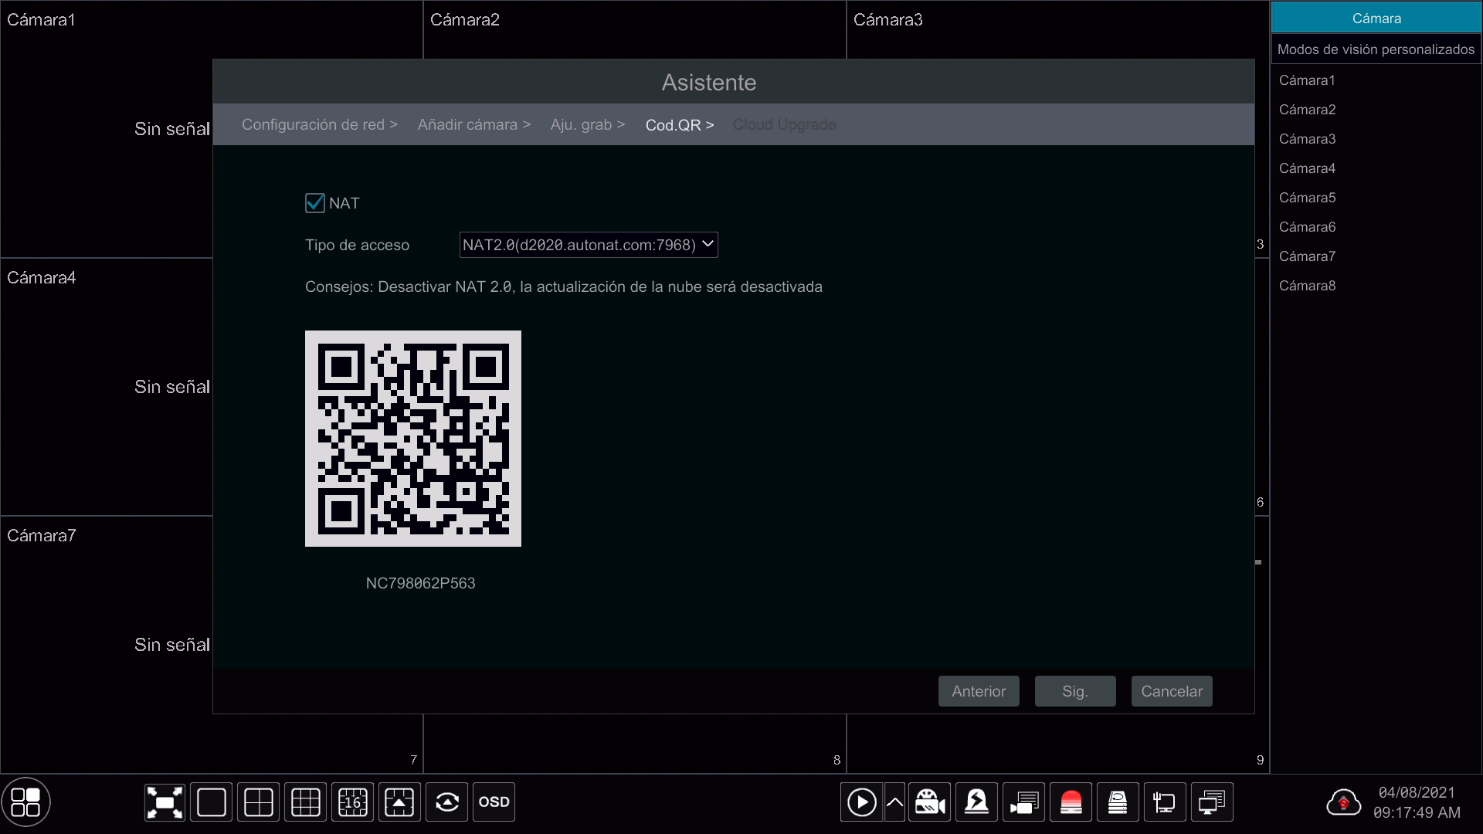This screenshot has width=1483, height=834.
Task: Select four-camera split layout
Action: [x=259, y=802]
